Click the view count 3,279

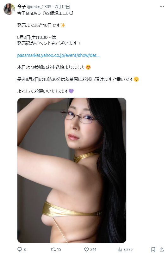[x=128, y=250]
